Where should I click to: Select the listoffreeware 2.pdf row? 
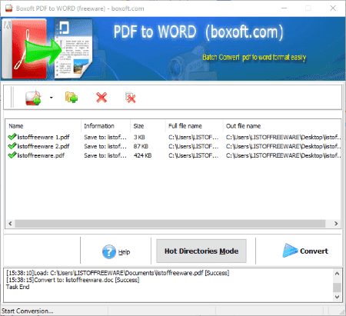[x=173, y=146]
